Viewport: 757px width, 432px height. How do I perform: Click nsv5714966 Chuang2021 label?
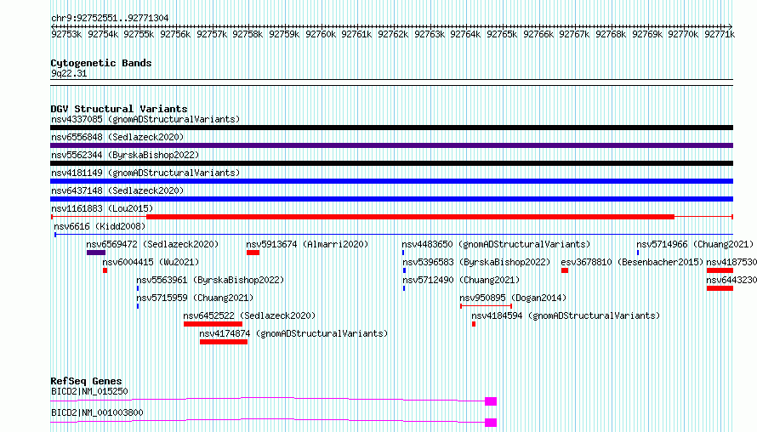click(x=695, y=244)
